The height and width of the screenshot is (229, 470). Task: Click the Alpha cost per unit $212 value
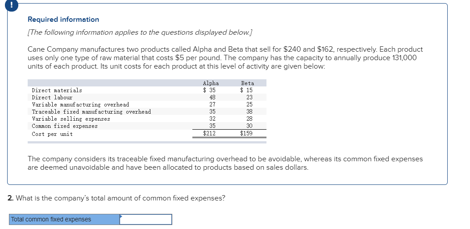209,133
